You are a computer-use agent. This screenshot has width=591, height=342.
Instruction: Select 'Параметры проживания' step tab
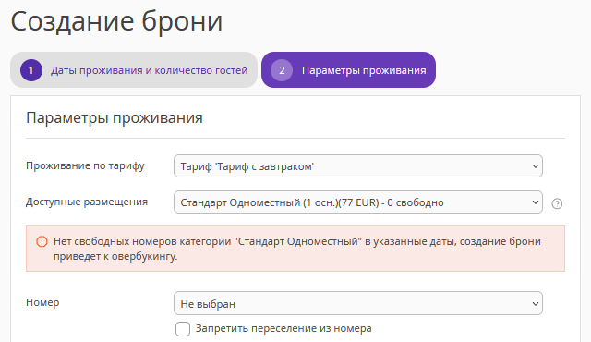(349, 70)
